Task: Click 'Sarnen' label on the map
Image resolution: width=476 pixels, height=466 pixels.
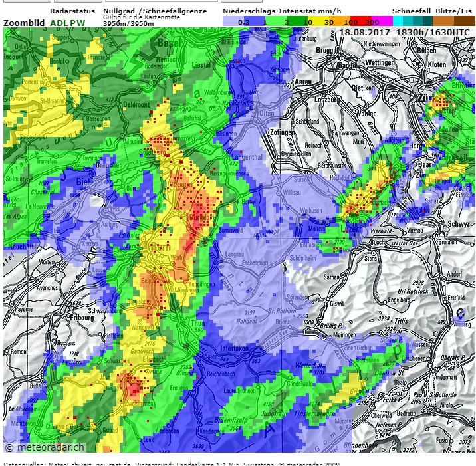Action: 331,277
